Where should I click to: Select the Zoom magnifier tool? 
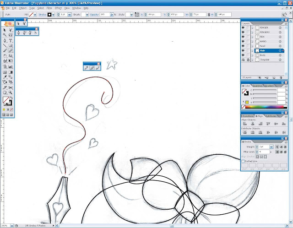(x=11, y=92)
